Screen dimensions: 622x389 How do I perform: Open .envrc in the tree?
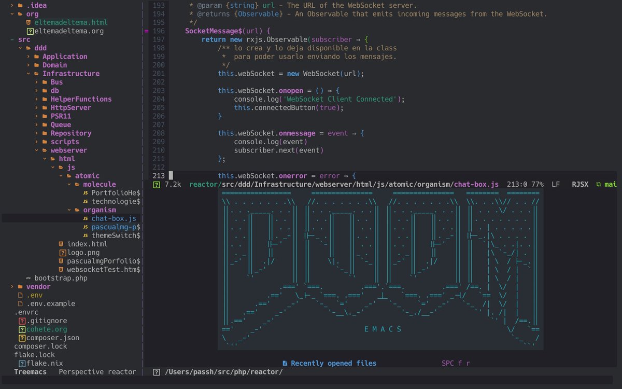click(26, 312)
